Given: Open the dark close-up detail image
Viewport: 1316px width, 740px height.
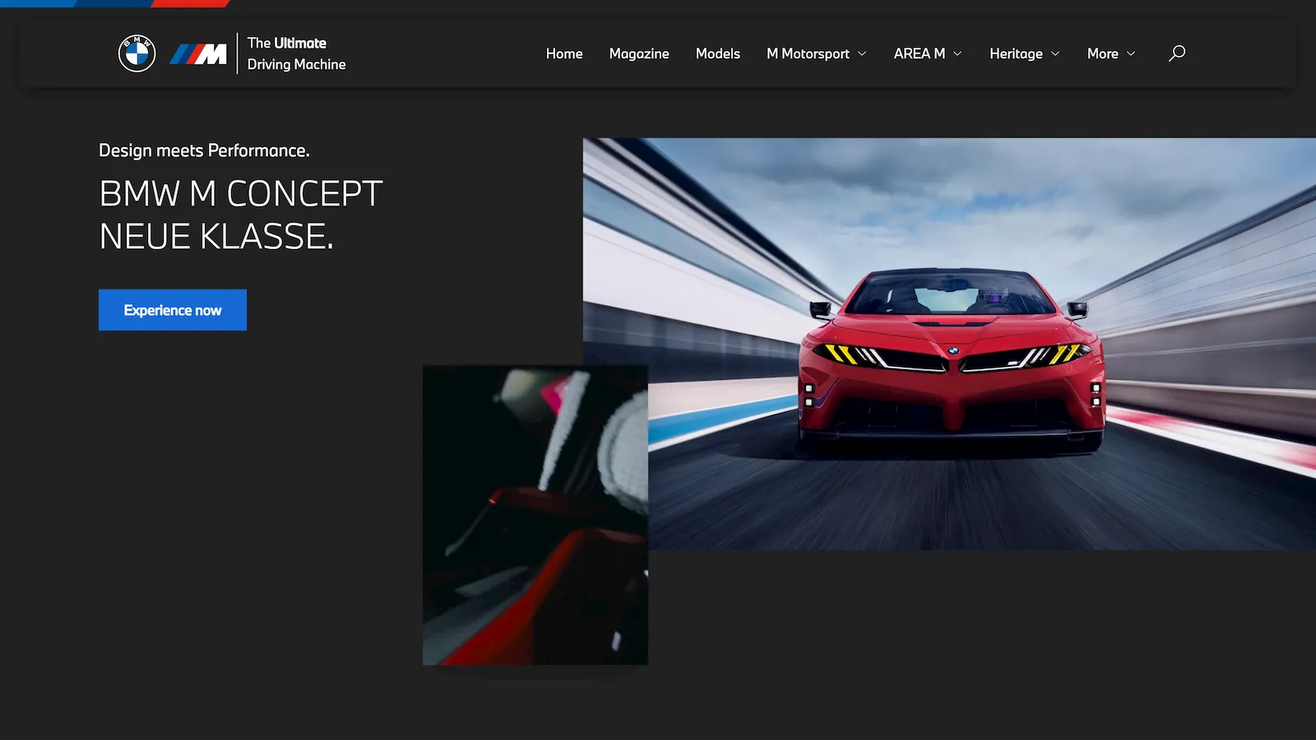Looking at the screenshot, I should (x=535, y=515).
